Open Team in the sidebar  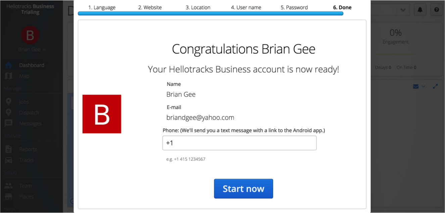coord(25,186)
